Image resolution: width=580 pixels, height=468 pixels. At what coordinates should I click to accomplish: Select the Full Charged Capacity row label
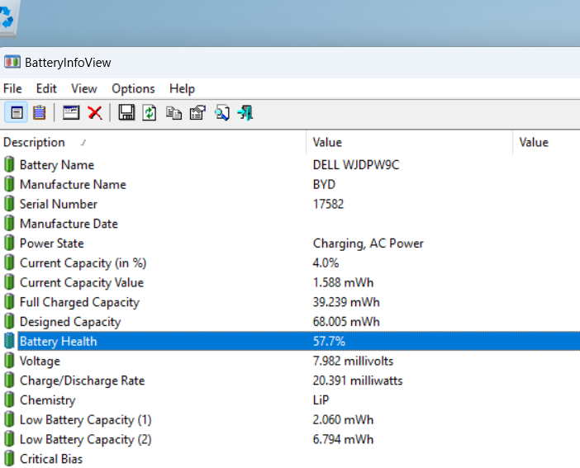point(79,302)
